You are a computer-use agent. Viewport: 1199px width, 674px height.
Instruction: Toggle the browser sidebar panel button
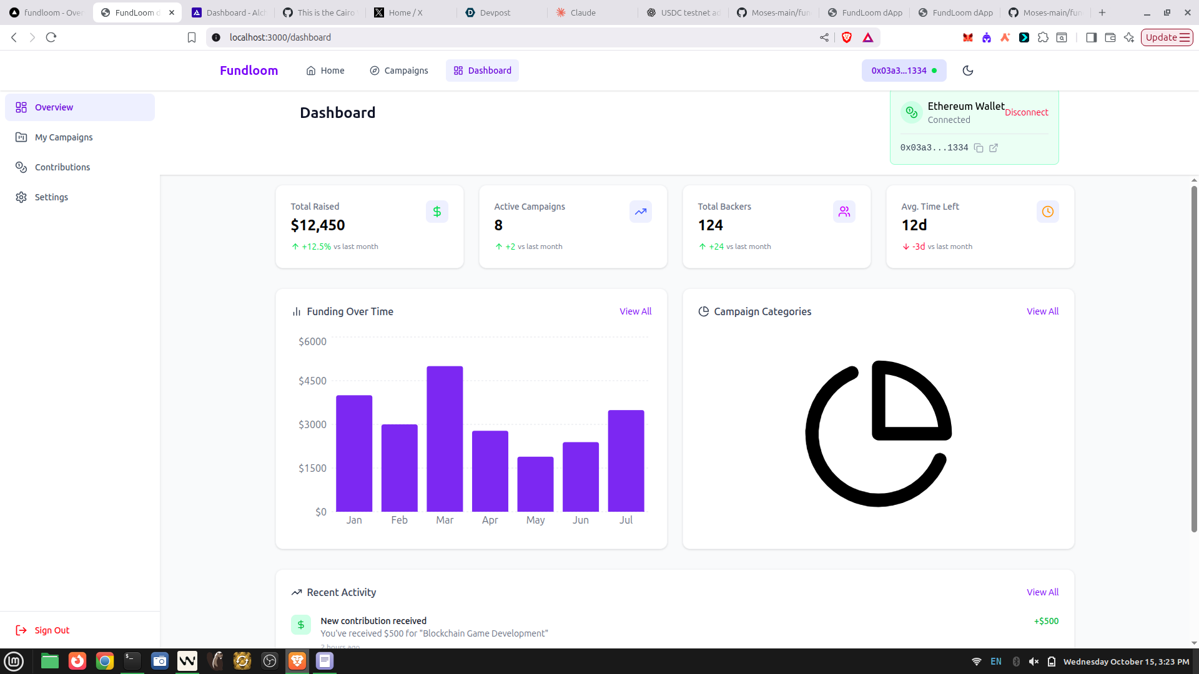1091,37
